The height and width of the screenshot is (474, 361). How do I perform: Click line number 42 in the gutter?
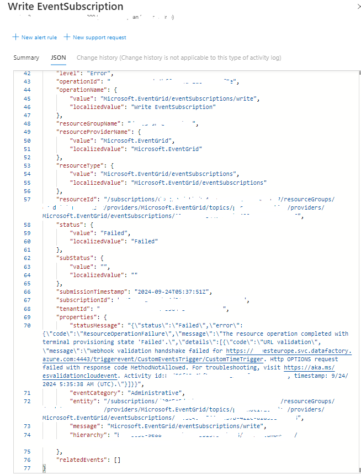coord(27,73)
